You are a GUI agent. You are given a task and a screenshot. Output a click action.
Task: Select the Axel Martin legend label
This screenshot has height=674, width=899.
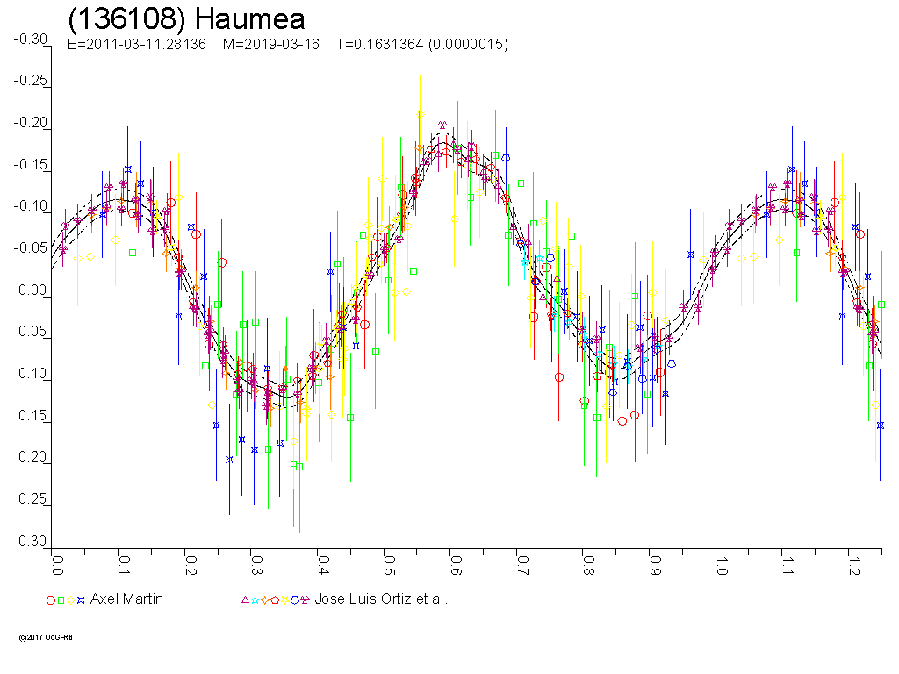[126, 599]
